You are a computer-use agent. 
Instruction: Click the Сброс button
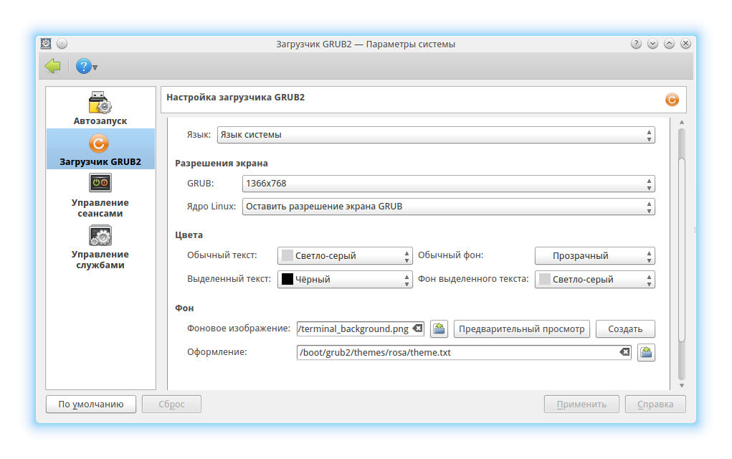click(x=171, y=404)
